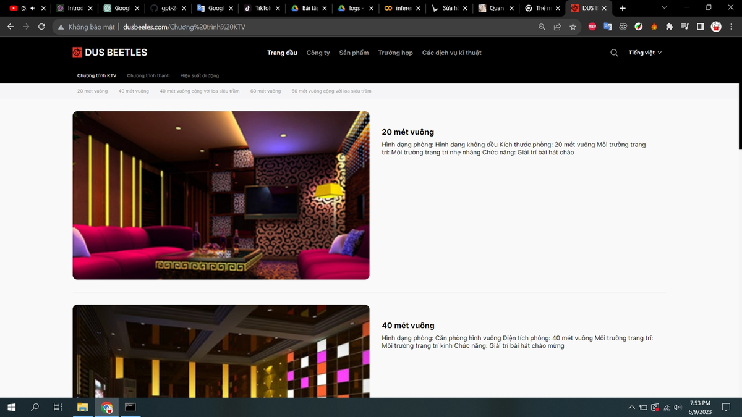742x417 pixels.
Task: Open the Chrome profile avatar
Action: point(716,27)
